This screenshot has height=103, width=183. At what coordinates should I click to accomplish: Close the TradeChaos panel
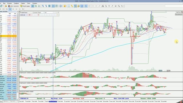58,13
